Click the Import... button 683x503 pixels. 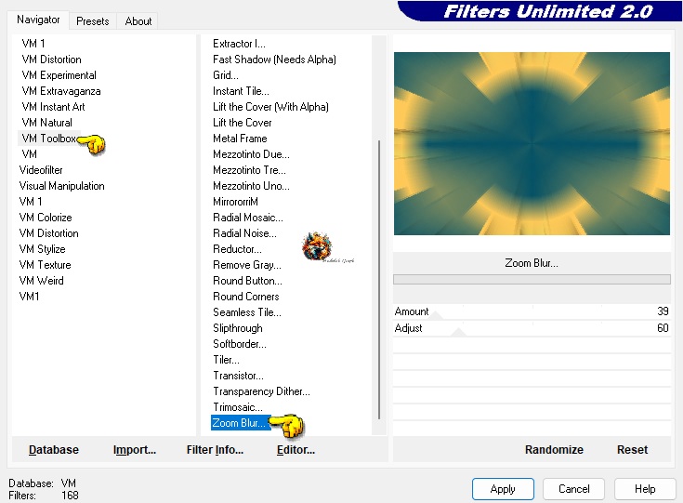[135, 449]
